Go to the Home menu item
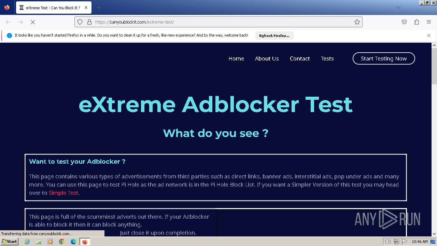The width and height of the screenshot is (437, 246). coord(236,58)
